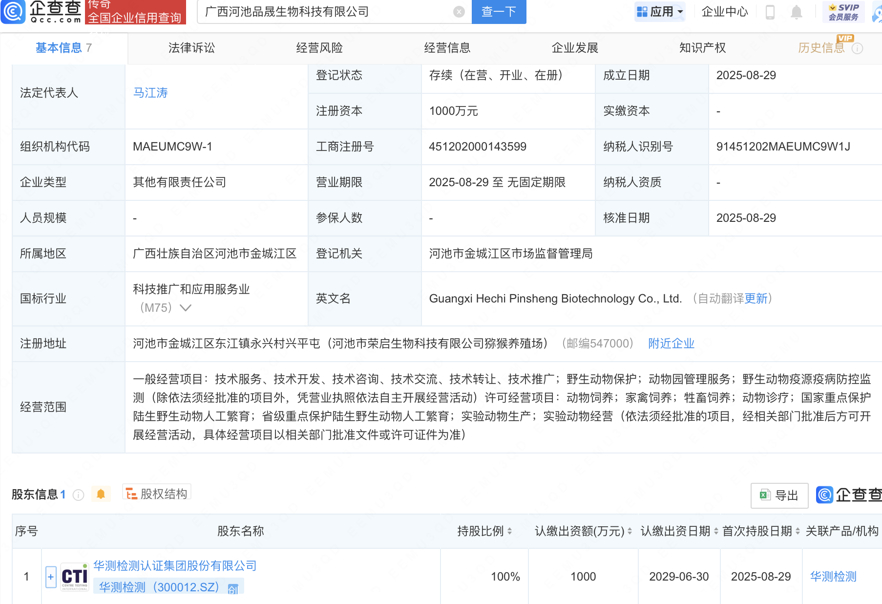
Task: Select registration number 451202000143599
Action: (x=478, y=147)
